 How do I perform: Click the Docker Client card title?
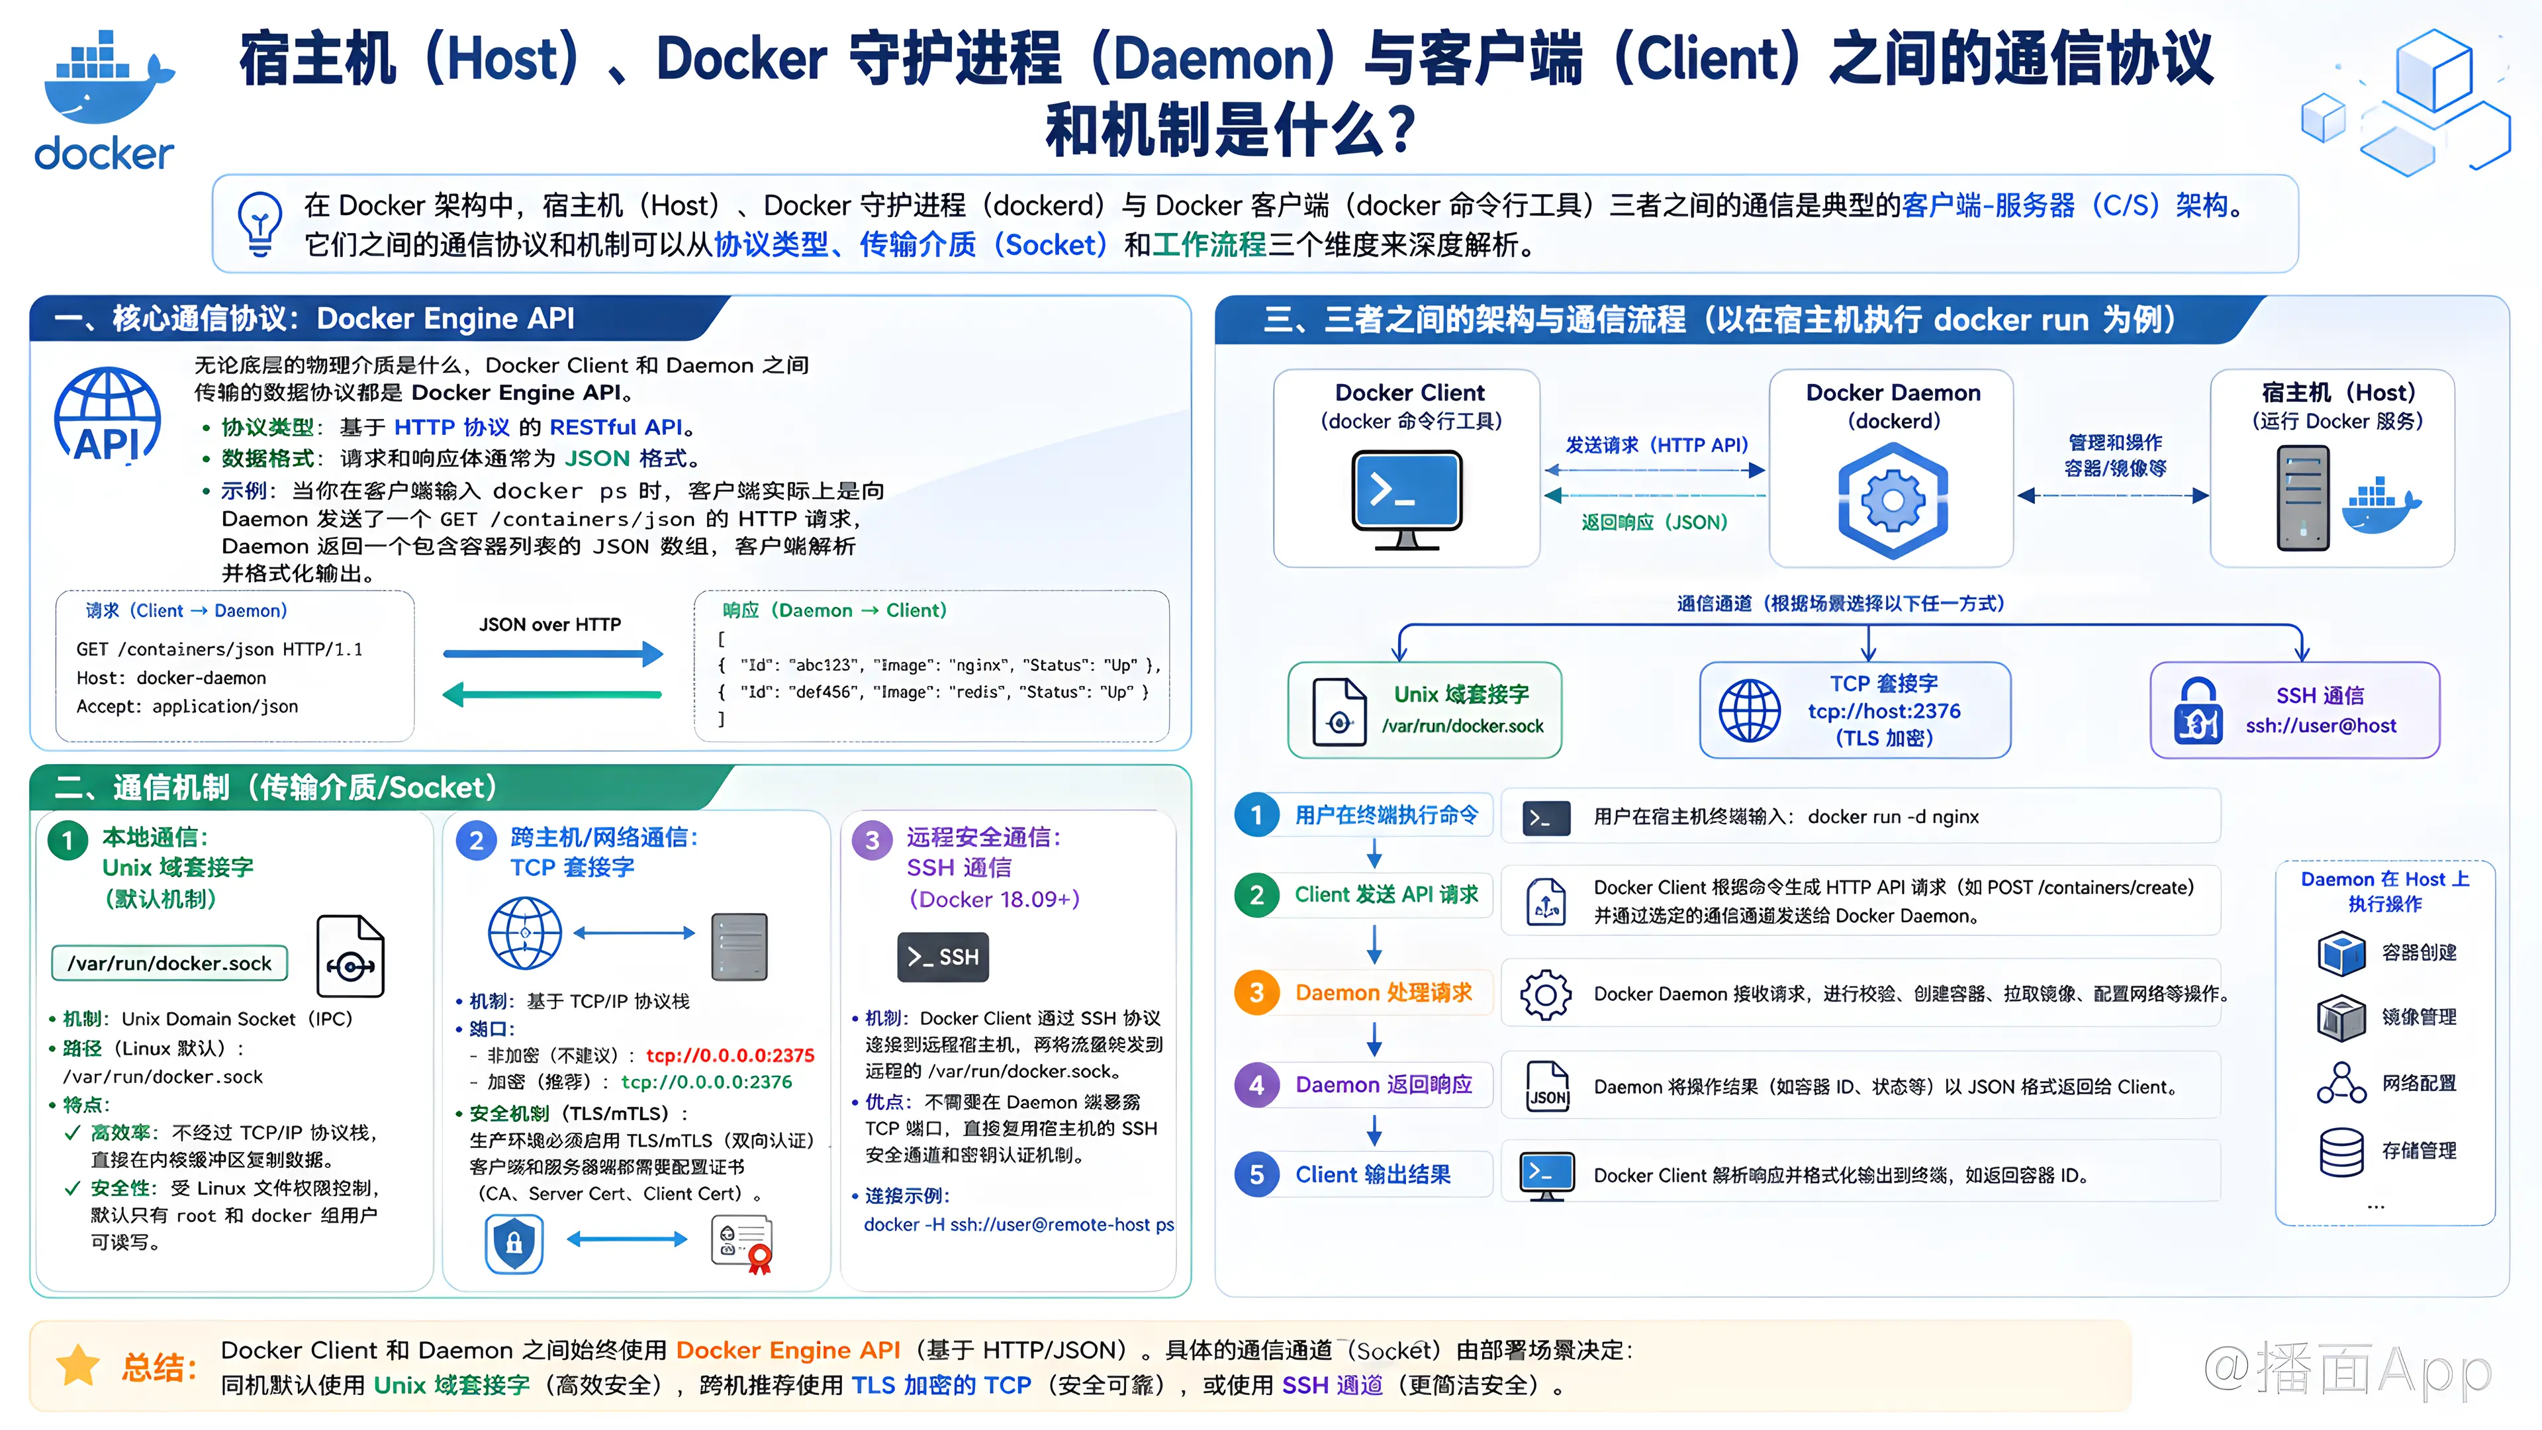1409,392
